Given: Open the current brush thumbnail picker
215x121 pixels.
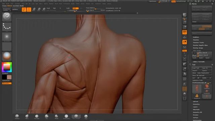Looking at the screenshot, I should 7,17.
